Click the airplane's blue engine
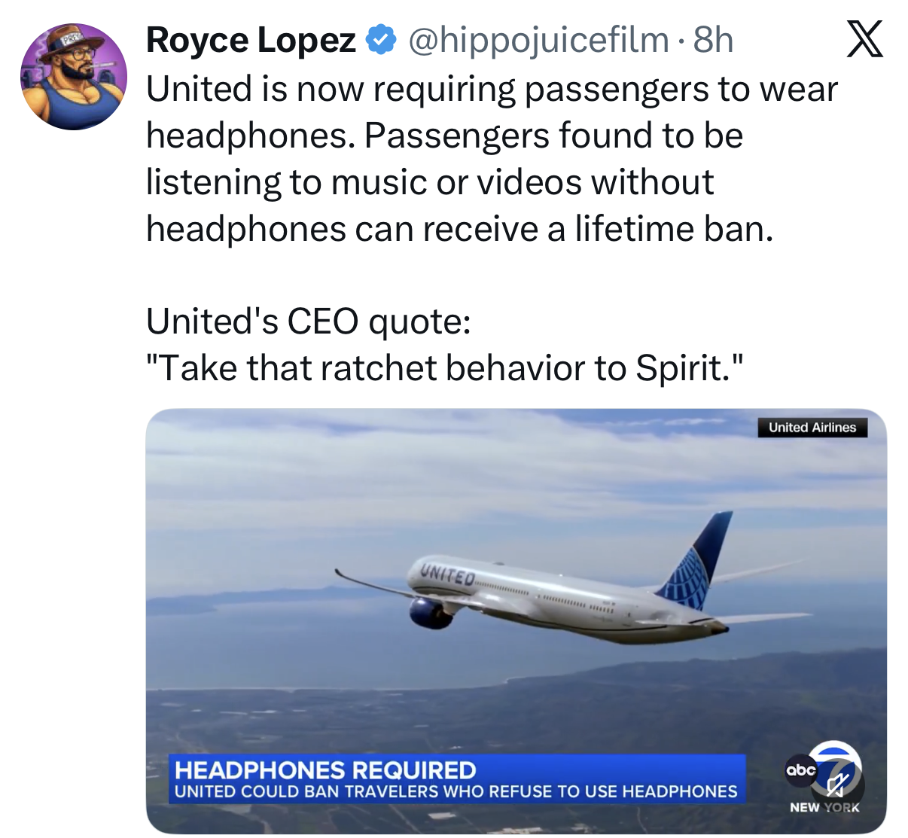908x838 pixels. point(431,612)
